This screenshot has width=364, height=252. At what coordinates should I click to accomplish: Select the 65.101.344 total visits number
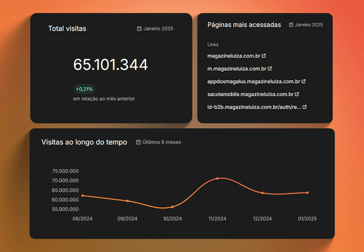click(x=111, y=65)
